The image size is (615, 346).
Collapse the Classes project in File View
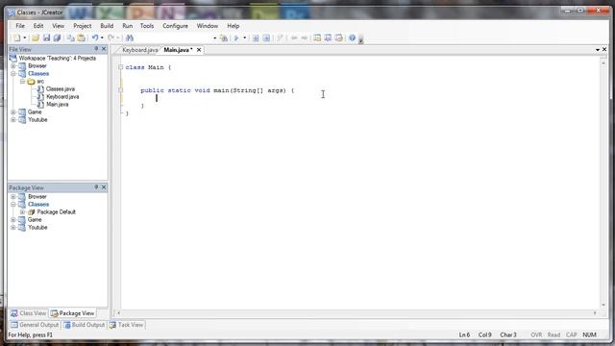pyautogui.click(x=13, y=73)
